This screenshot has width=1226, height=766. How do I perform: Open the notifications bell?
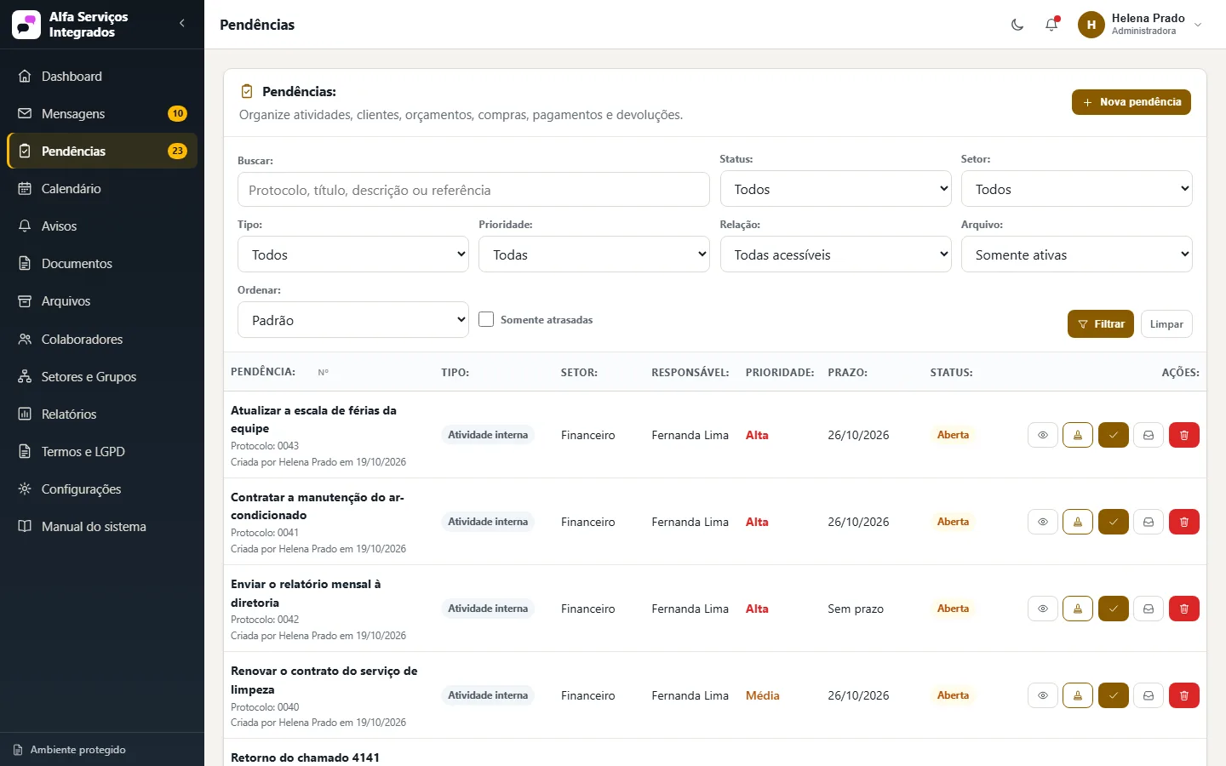(1051, 25)
